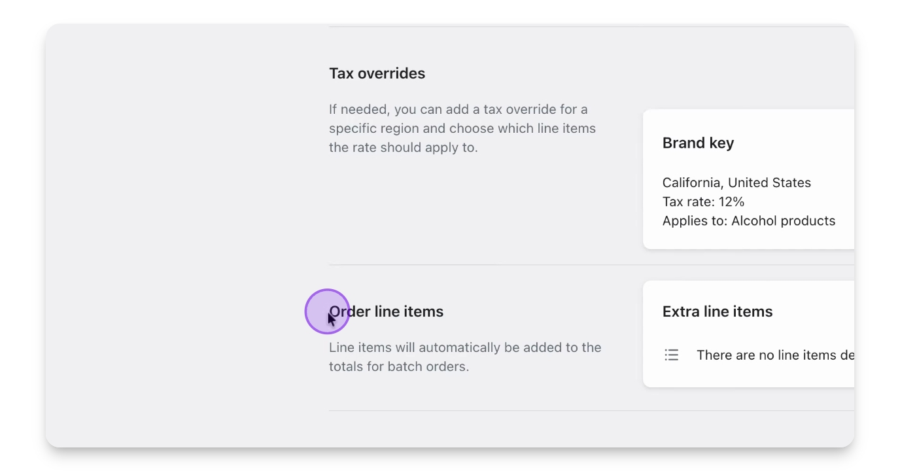Click the divider between Tax overrides and Order line items
The height and width of the screenshot is (471, 900).
click(x=484, y=265)
